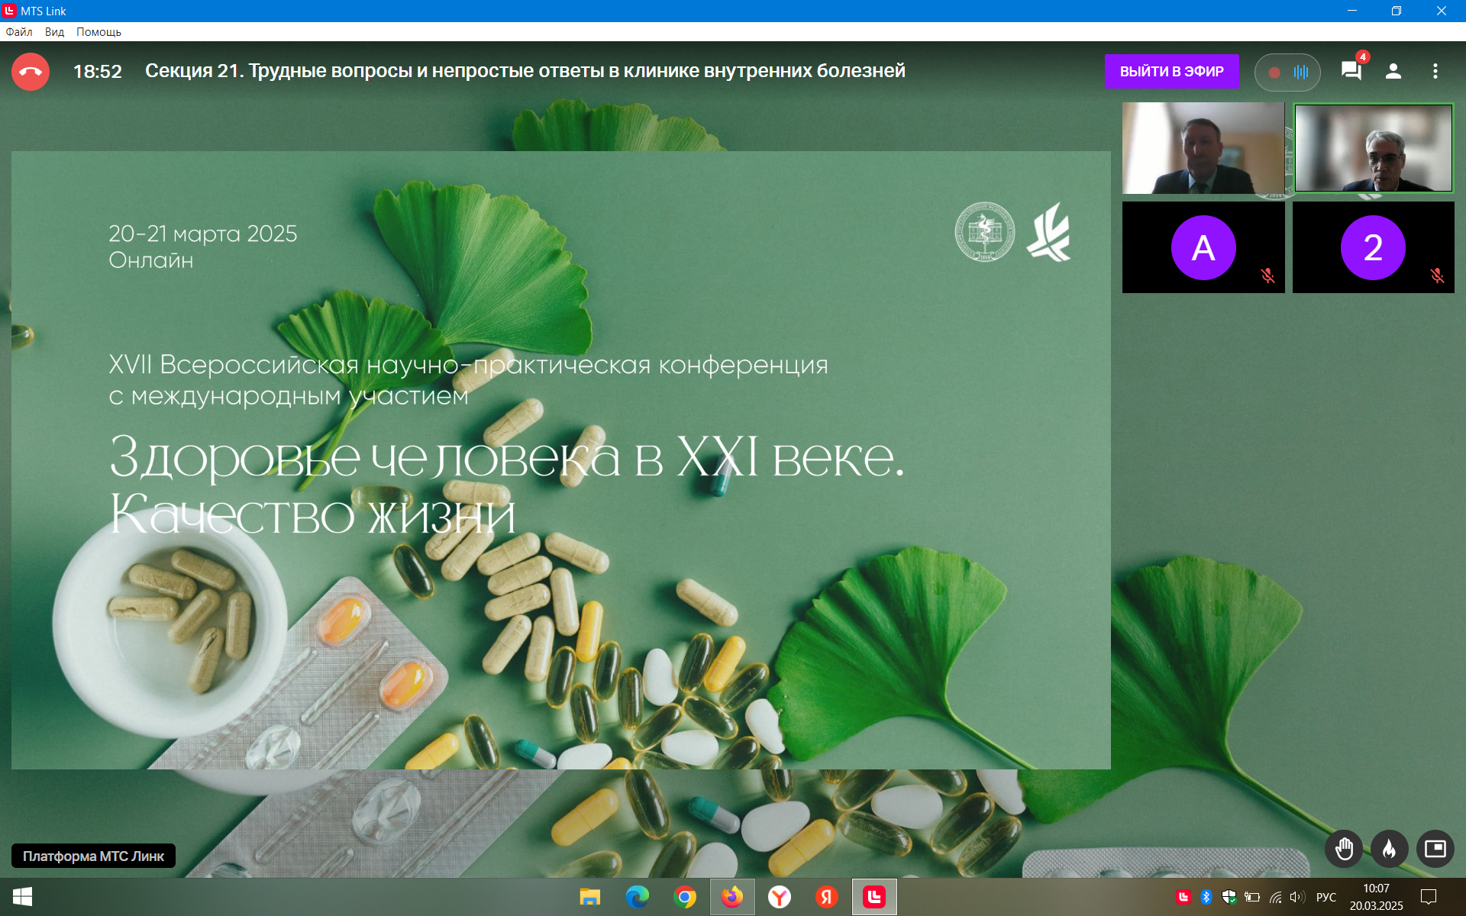Image resolution: width=1466 pixels, height=916 pixels.
Task: Click the 18:52 session timer
Action: [98, 72]
